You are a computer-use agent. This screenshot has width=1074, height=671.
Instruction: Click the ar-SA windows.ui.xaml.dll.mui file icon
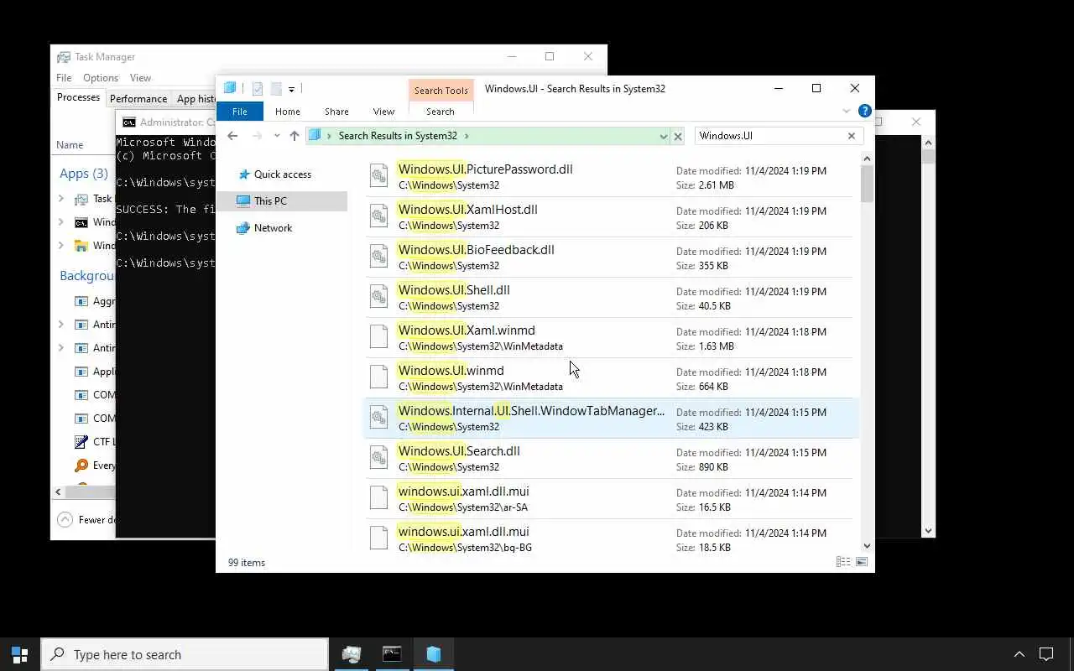pyautogui.click(x=379, y=498)
